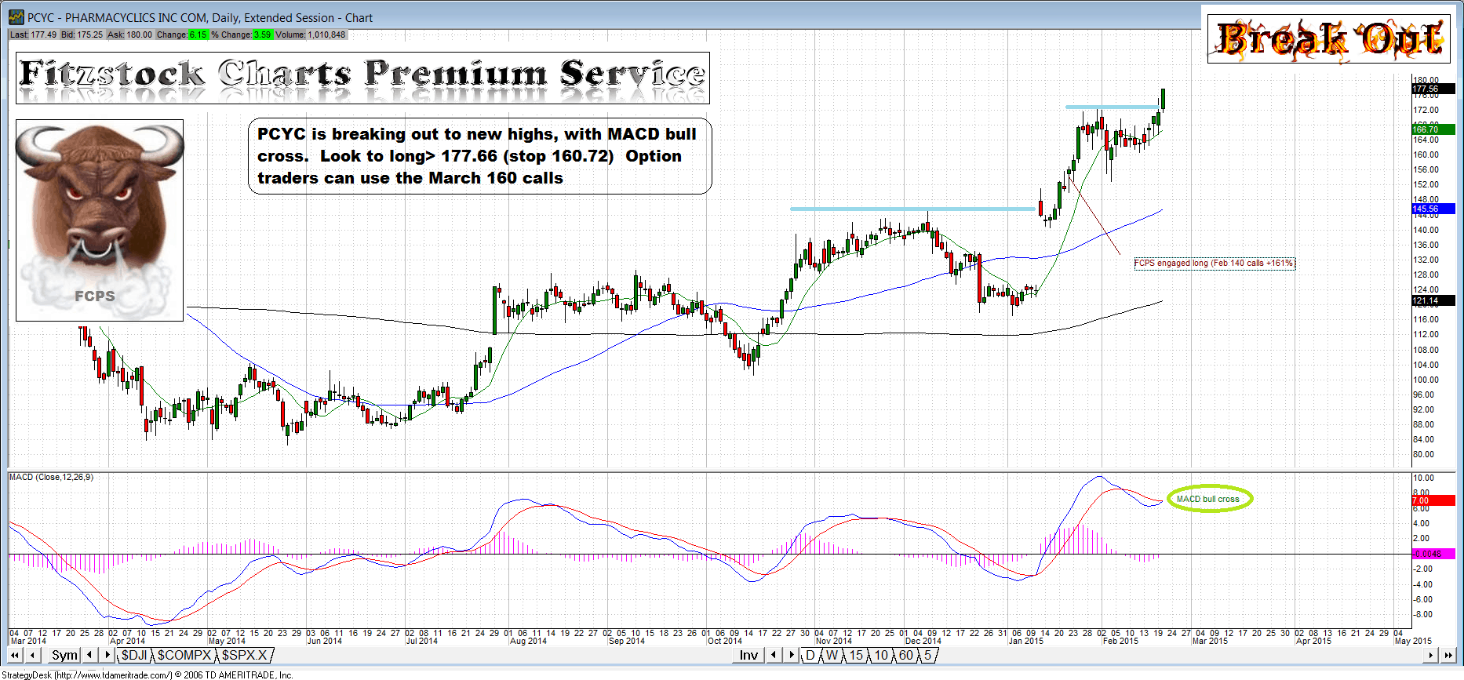Image resolution: width=1464 pixels, height=680 pixels.
Task: Jump to first symbol tab with double-left arrow
Action: [15, 655]
